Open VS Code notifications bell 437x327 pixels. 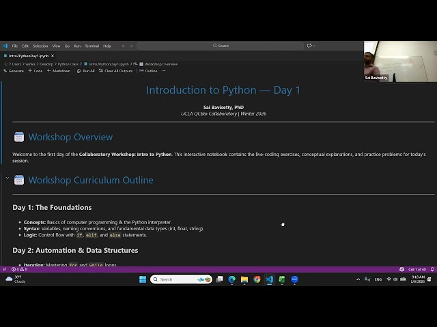[x=432, y=269]
